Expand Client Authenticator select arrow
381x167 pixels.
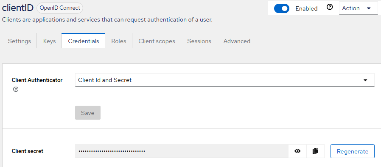pyautogui.click(x=365, y=80)
